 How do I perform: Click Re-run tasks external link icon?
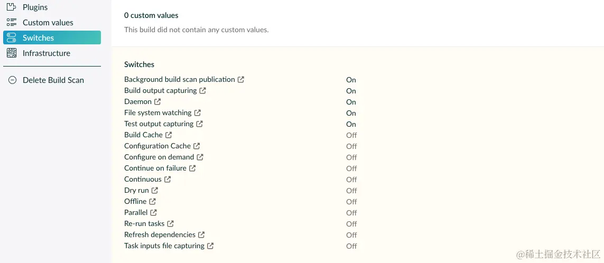(171, 224)
